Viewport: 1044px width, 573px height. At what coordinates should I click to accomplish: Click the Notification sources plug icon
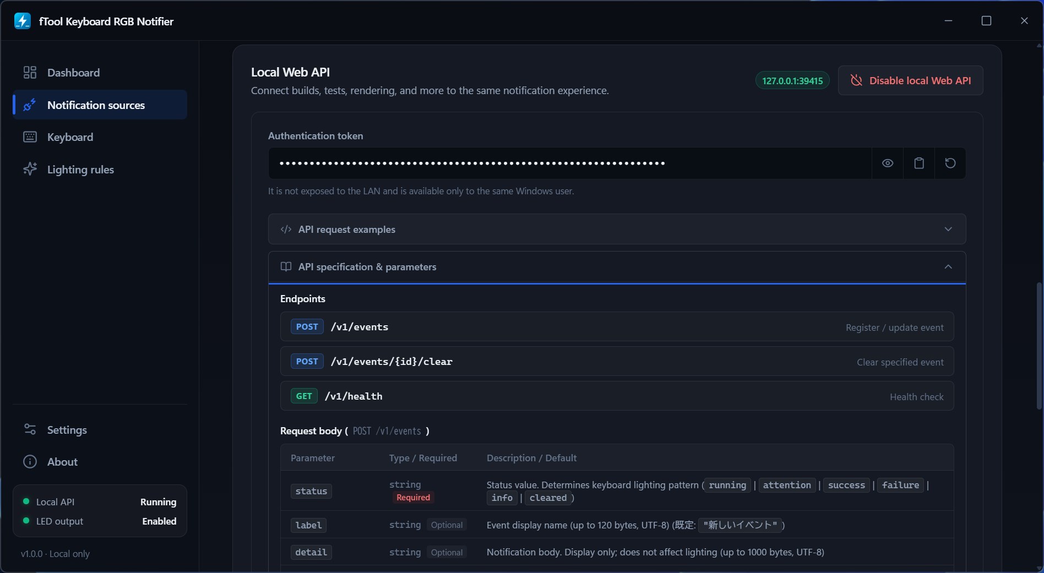point(30,105)
